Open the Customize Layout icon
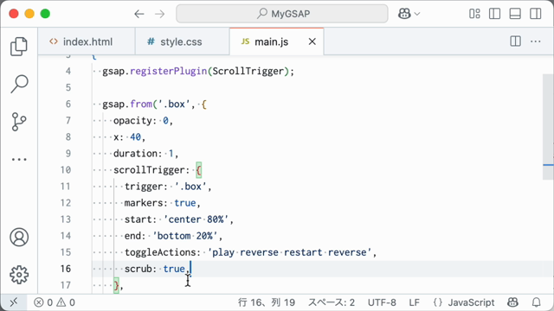This screenshot has width=554, height=311. point(474,14)
